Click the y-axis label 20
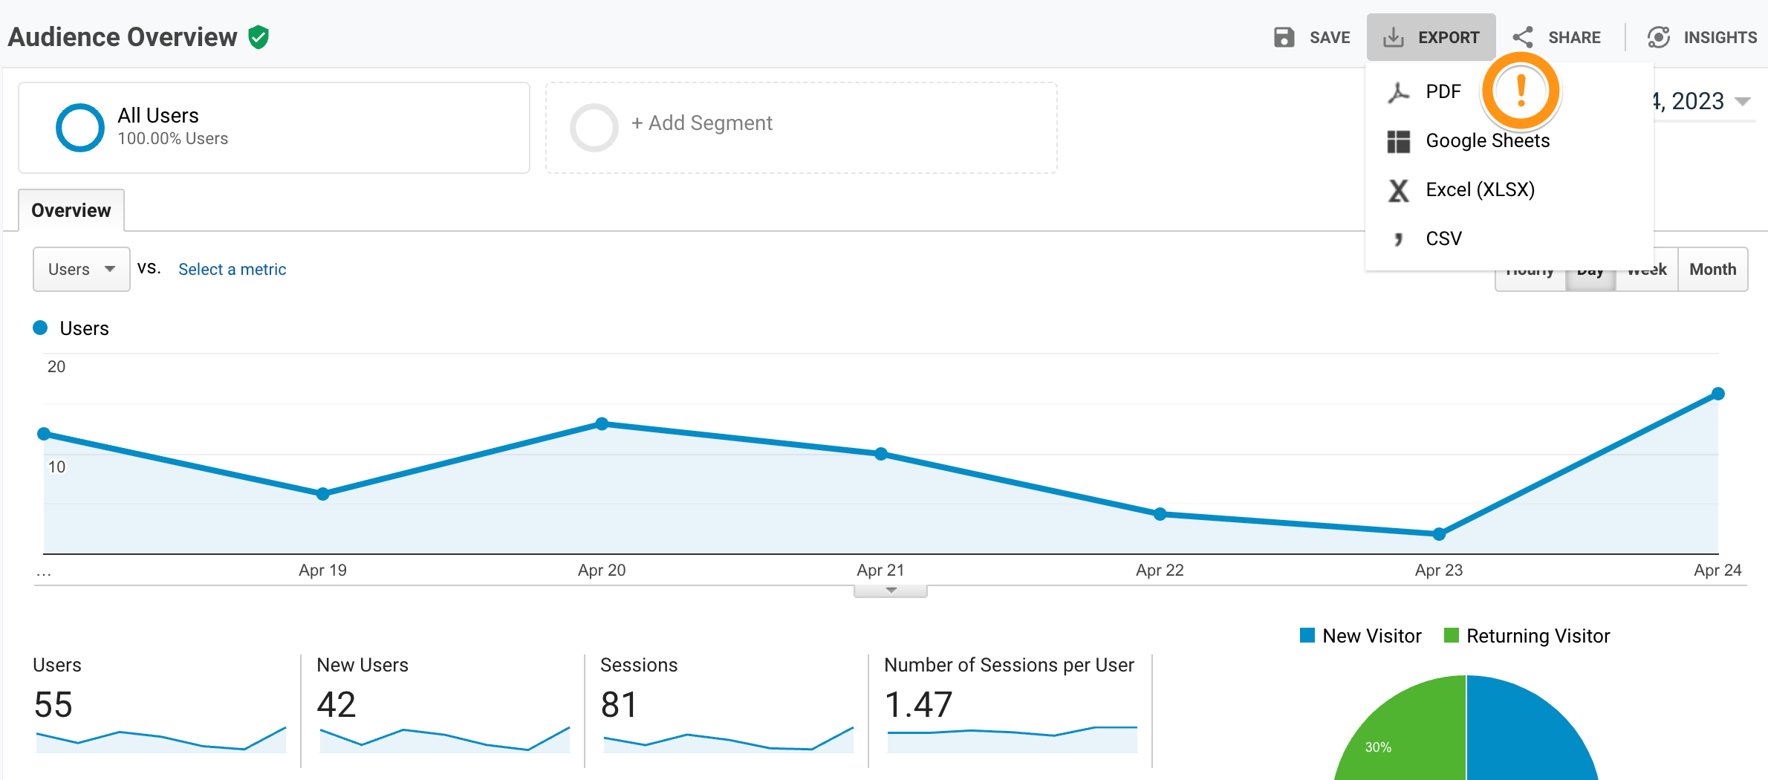The image size is (1768, 780). [x=56, y=366]
